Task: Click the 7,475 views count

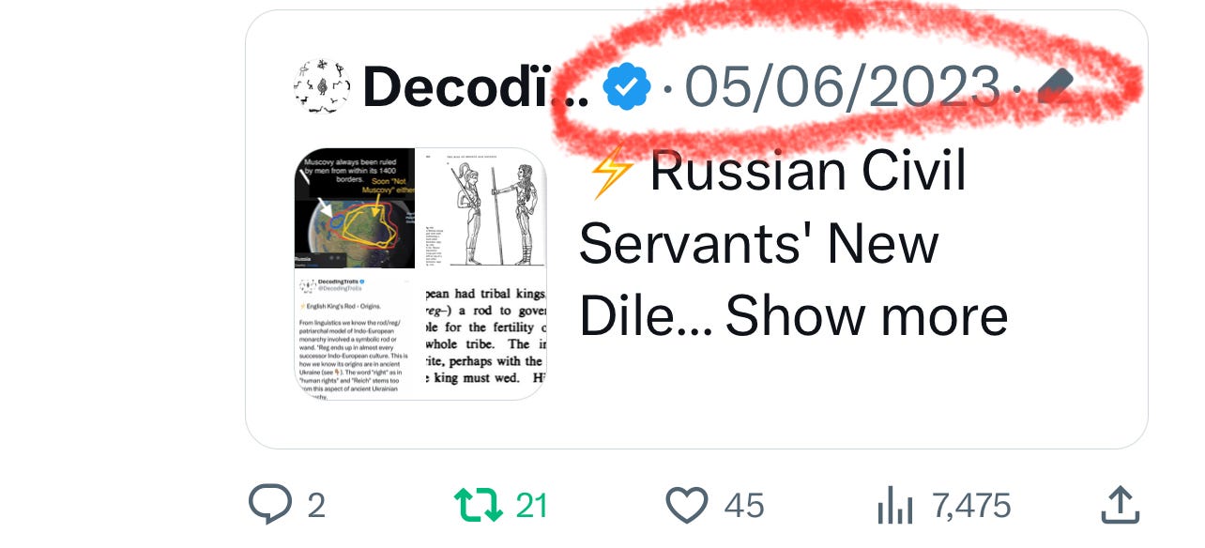Action: click(971, 507)
